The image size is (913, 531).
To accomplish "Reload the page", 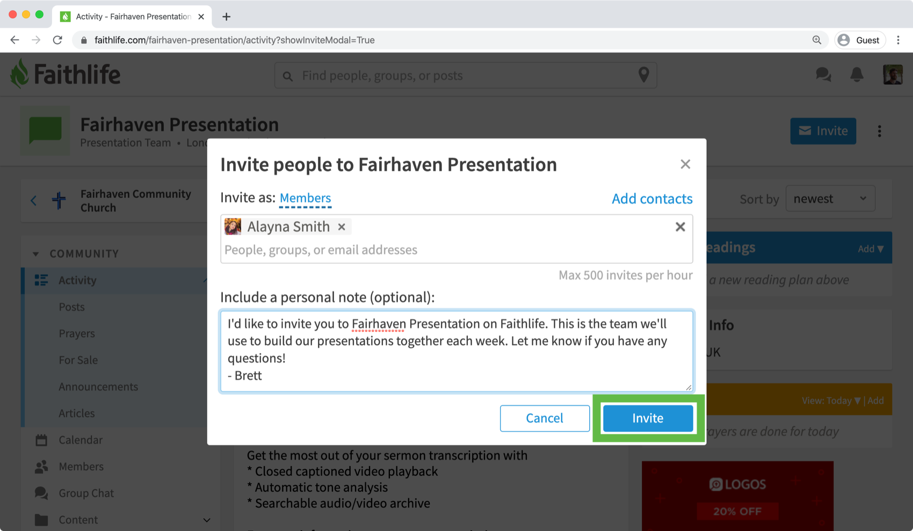I will click(x=57, y=40).
